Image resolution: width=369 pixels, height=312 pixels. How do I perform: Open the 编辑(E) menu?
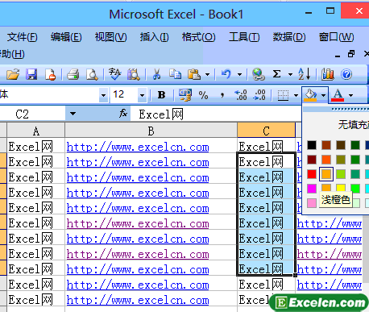[66, 37]
